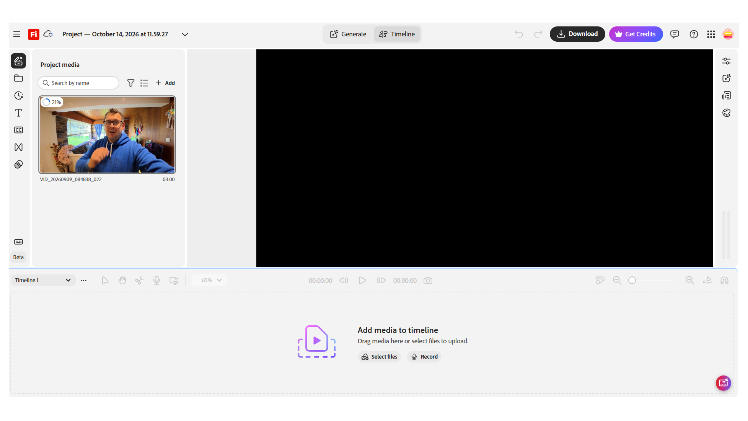Click Select files to upload

[x=379, y=357]
